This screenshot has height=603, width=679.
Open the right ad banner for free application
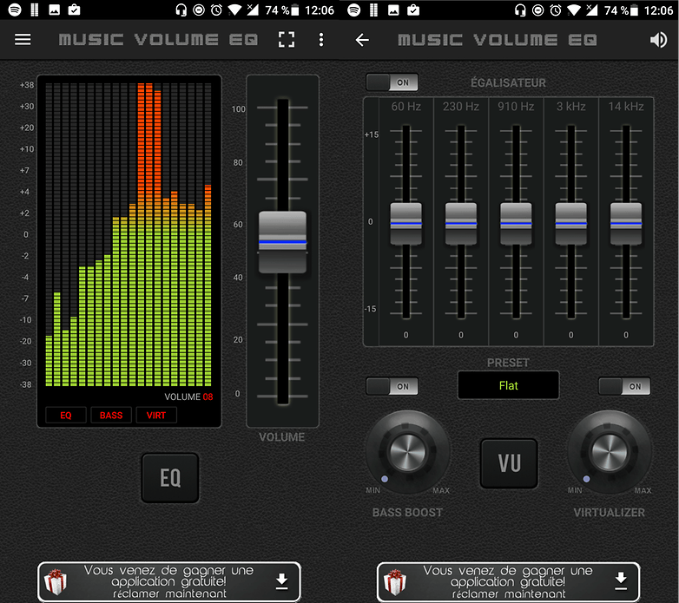click(x=509, y=582)
